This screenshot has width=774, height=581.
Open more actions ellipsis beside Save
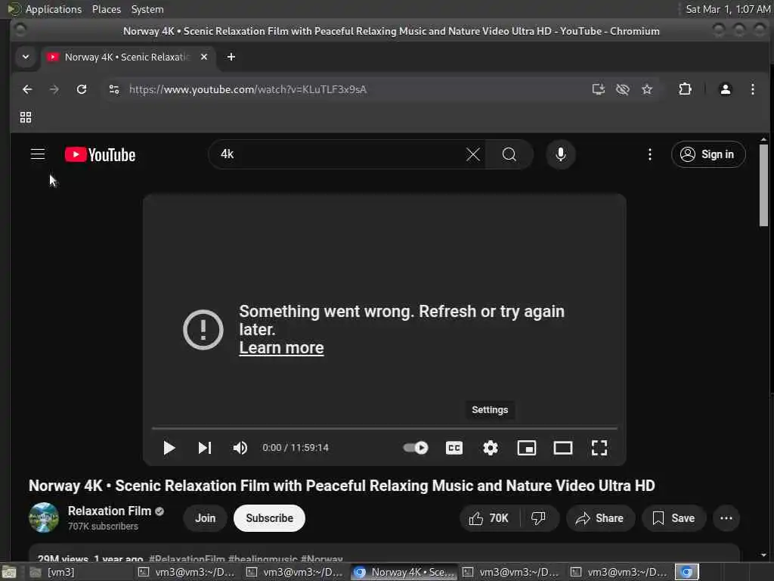(726, 517)
